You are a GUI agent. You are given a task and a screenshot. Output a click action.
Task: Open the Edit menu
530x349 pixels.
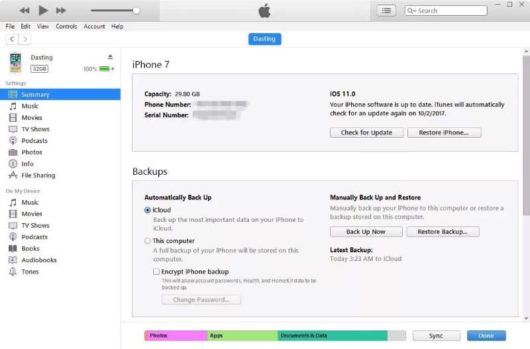[25, 26]
